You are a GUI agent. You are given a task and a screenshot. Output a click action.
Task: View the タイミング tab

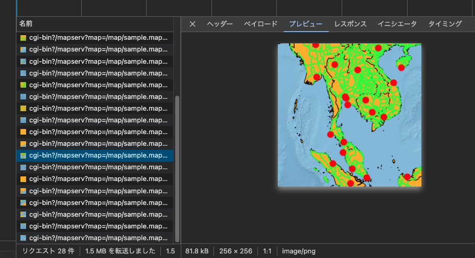445,24
